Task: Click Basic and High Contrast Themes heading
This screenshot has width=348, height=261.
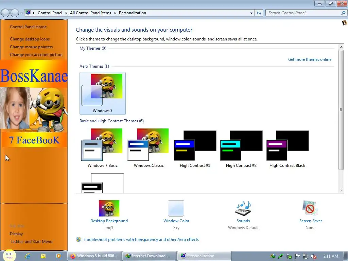Action: (x=111, y=121)
